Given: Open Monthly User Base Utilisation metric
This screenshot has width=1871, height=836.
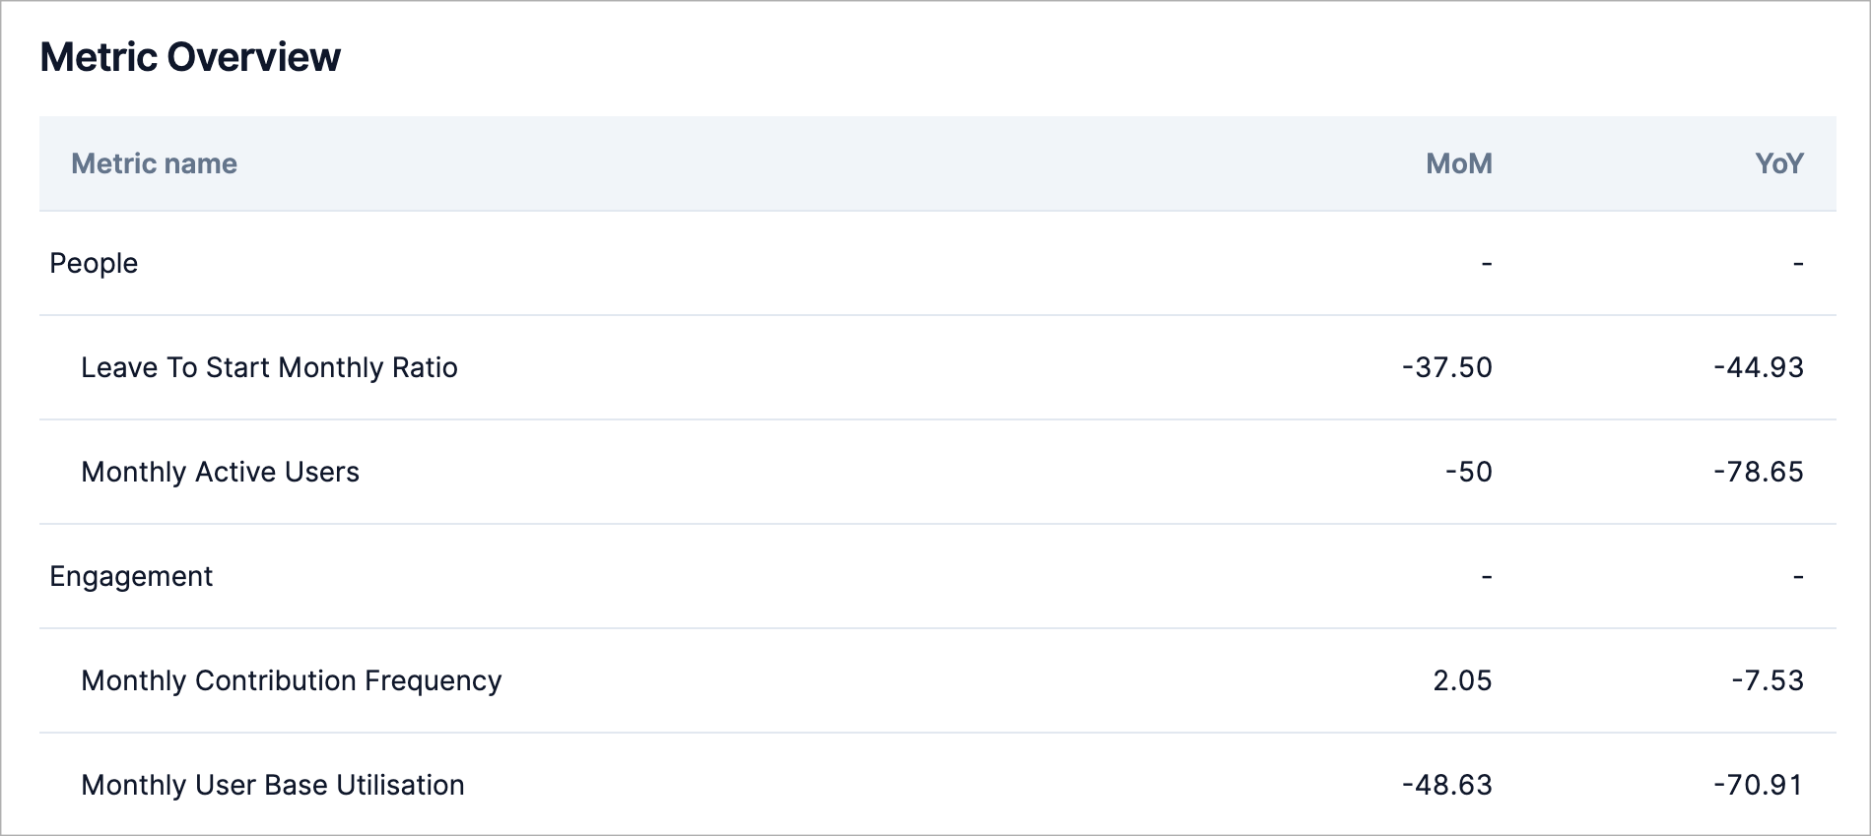Looking at the screenshot, I should (272, 785).
